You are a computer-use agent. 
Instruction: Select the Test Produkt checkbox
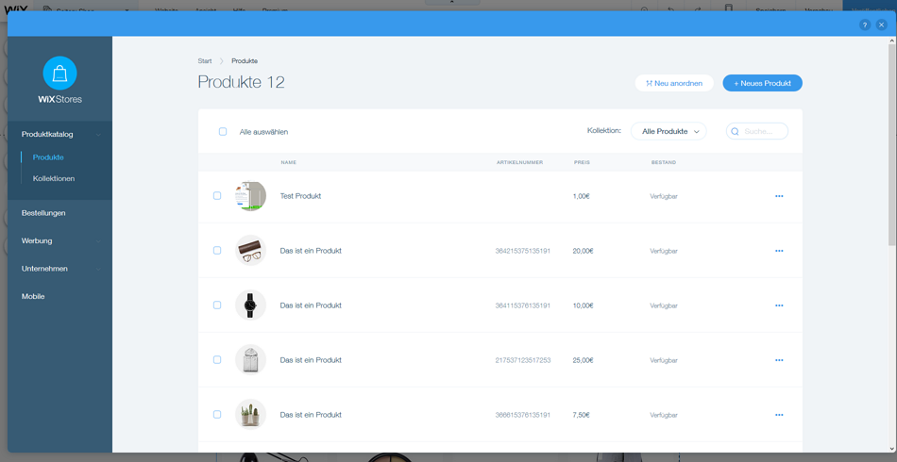click(x=217, y=196)
